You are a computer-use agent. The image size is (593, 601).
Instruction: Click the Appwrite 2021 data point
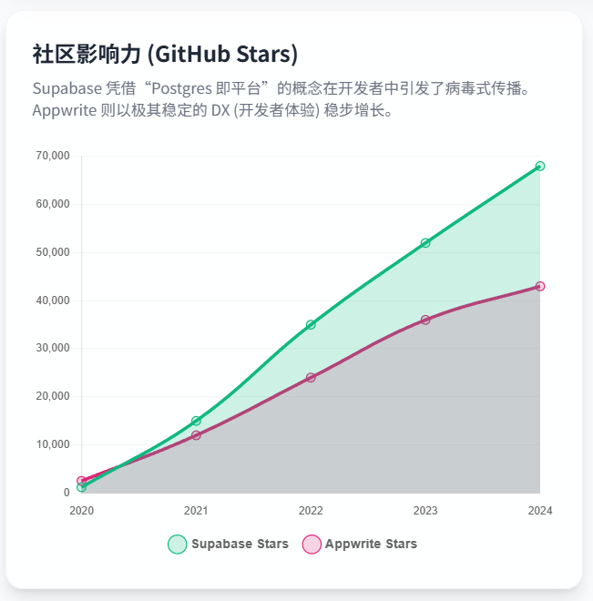[x=196, y=435]
